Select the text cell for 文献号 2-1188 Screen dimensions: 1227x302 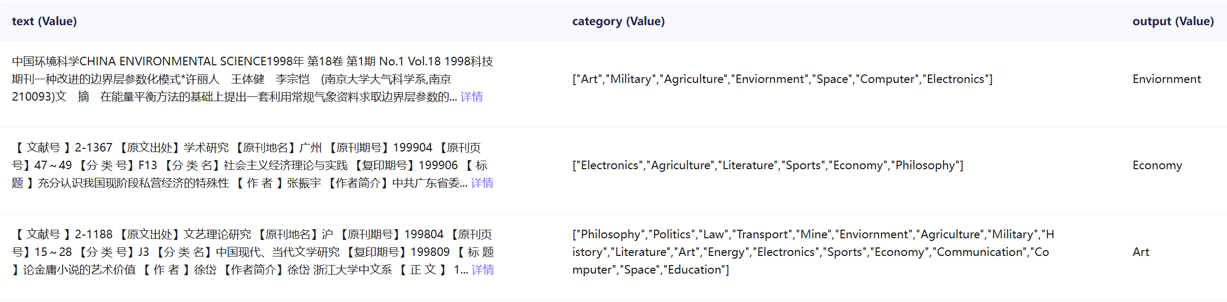coord(252,252)
